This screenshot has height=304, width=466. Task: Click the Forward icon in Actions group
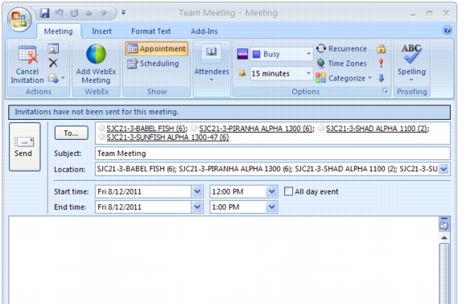coord(53,78)
